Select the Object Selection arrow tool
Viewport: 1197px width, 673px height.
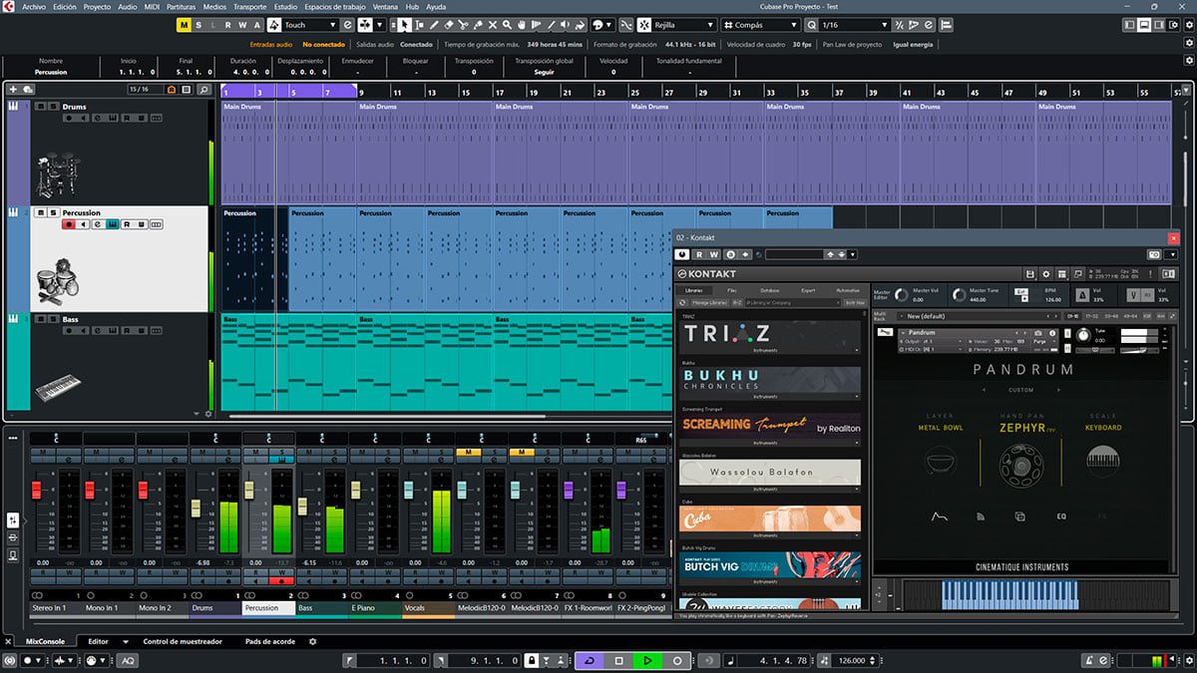(405, 25)
